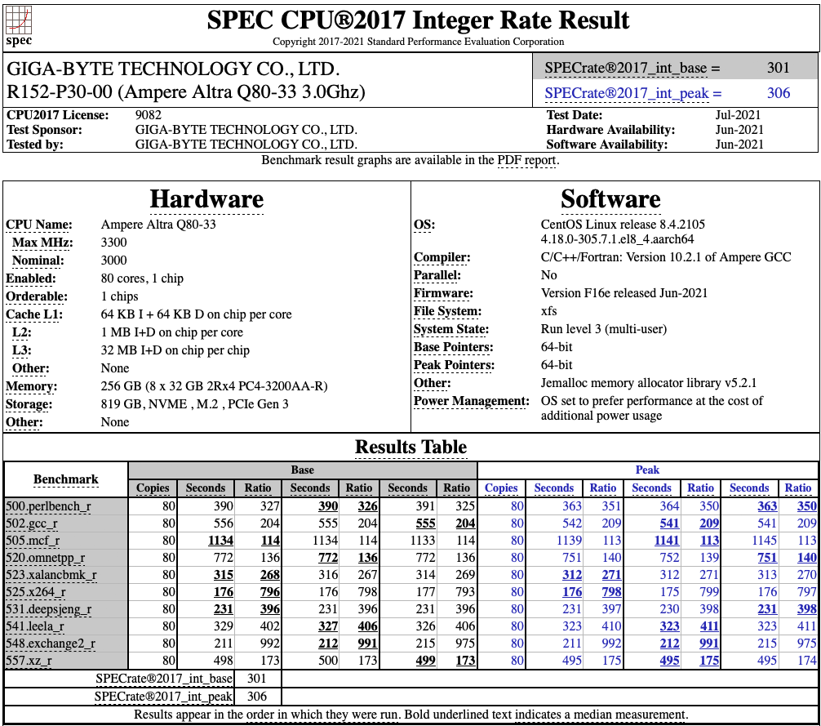
Task: Click the Copies header in the Peak section
Action: [501, 488]
